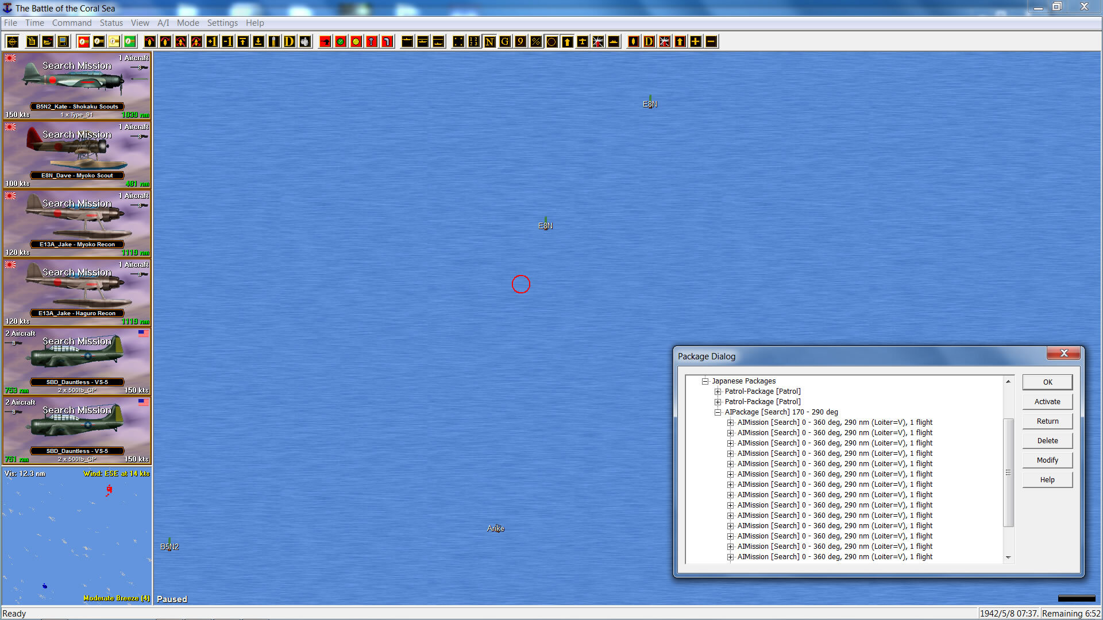1103x620 pixels.
Task: Click the zoom-out minus toolbar icon
Action: [x=711, y=41]
